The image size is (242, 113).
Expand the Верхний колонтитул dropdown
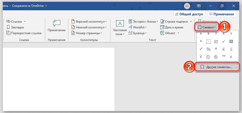106,22
